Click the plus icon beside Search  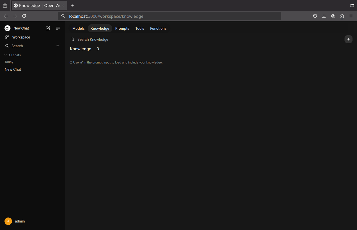58,46
